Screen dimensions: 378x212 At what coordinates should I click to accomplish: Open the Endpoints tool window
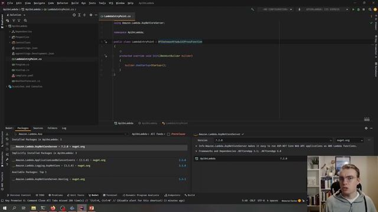click(x=172, y=195)
